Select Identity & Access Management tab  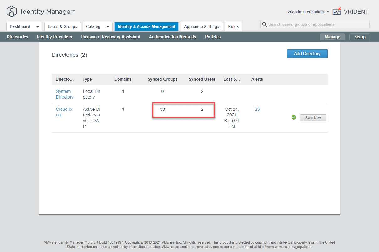point(147,27)
